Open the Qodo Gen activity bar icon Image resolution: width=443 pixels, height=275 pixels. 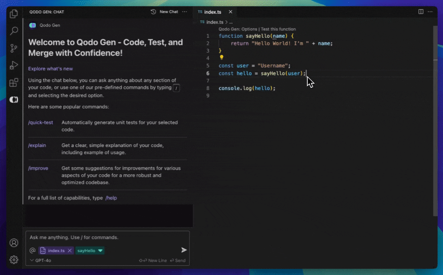click(x=13, y=100)
